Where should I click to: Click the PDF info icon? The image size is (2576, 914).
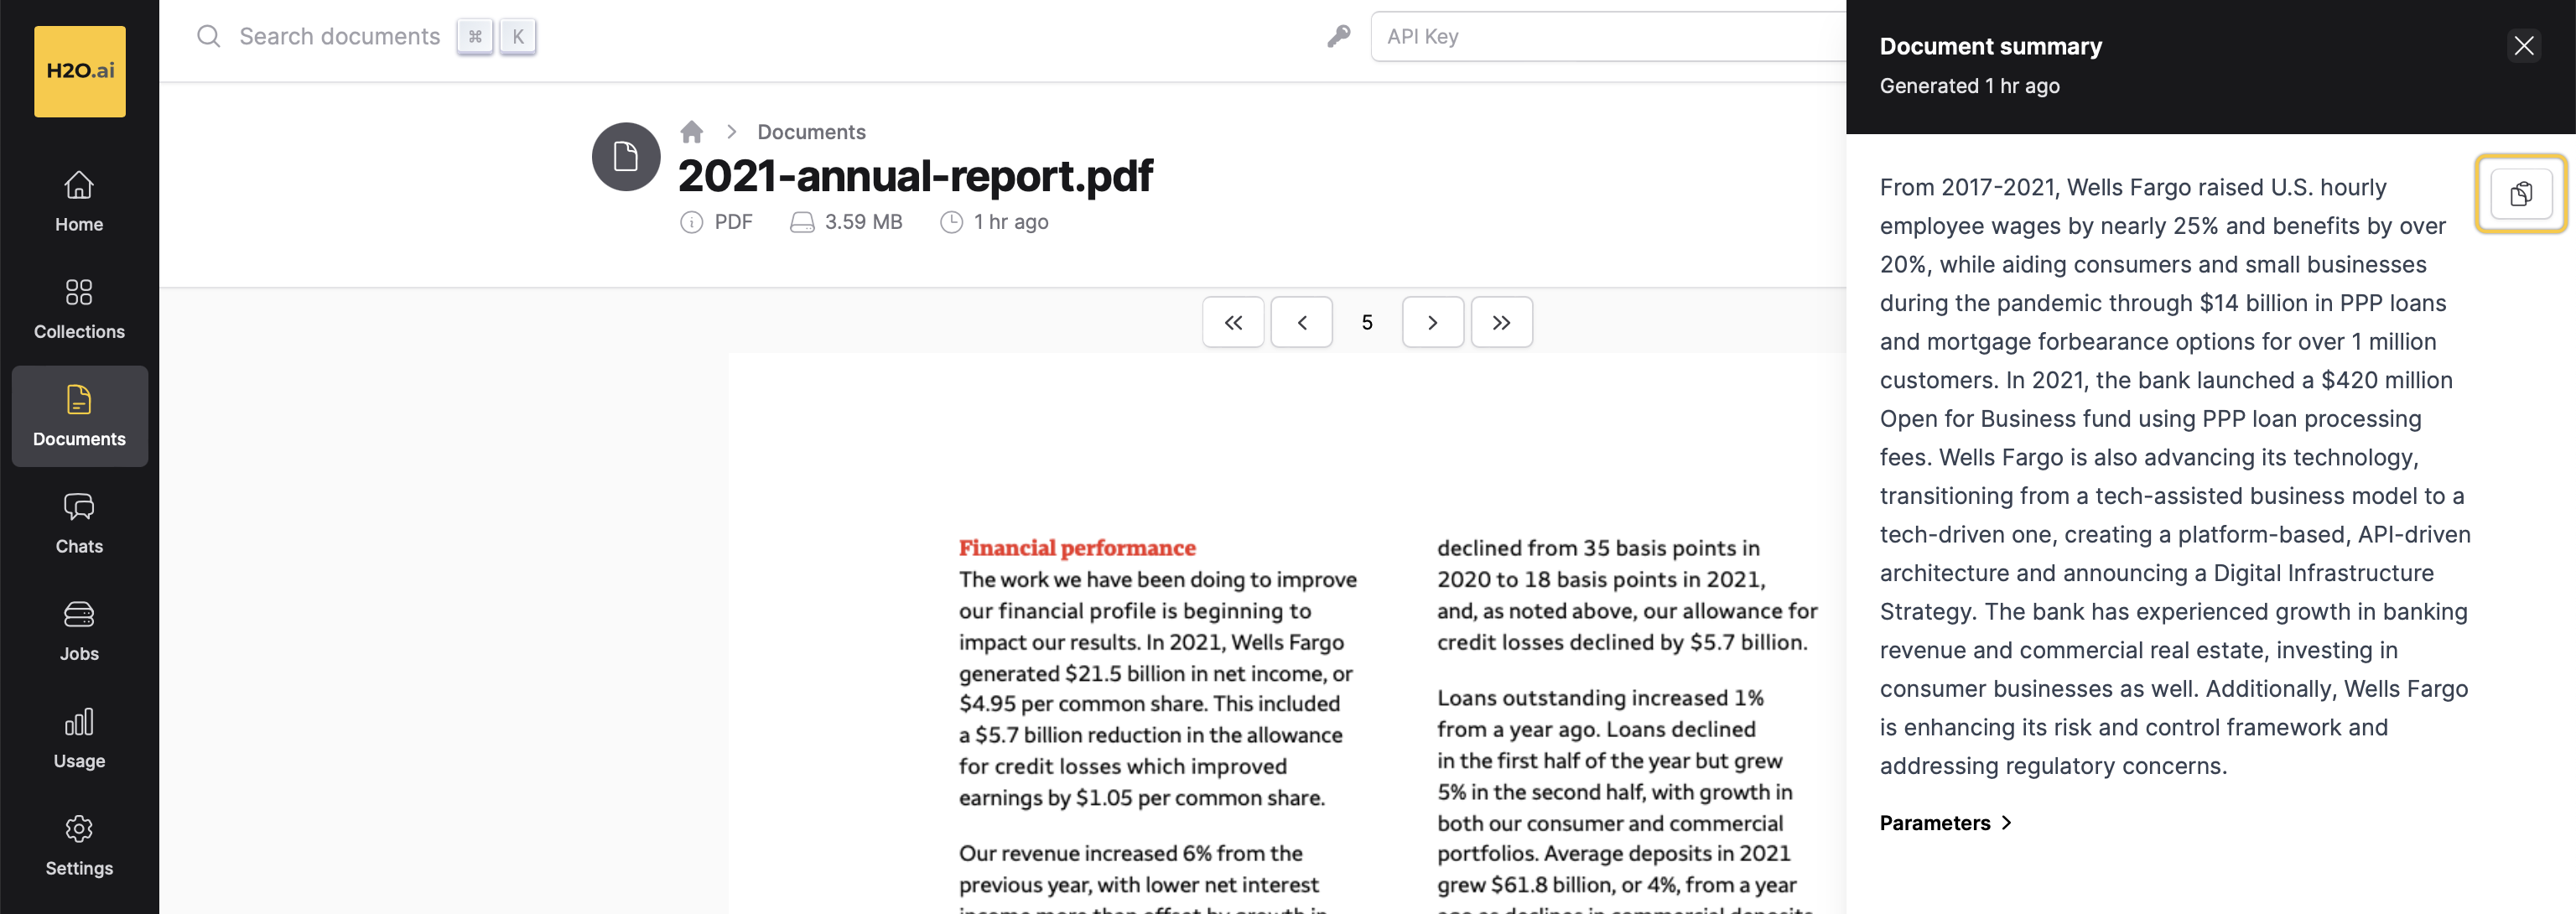tap(691, 222)
